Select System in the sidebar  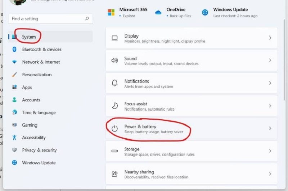pos(50,37)
